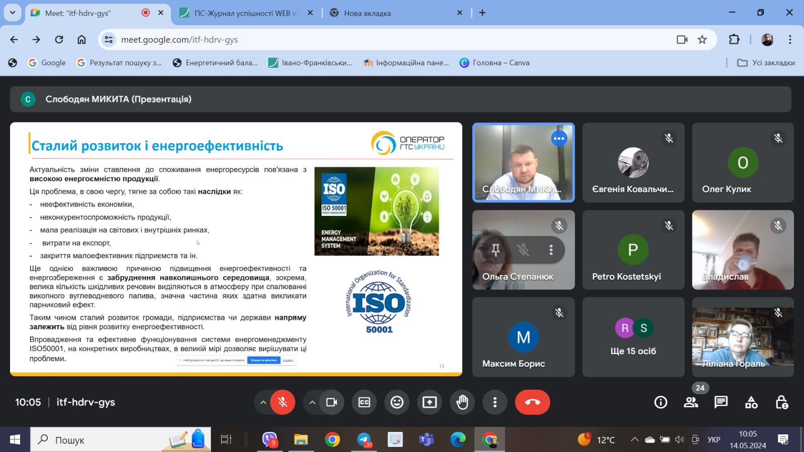Open the emoji reactions panel
Image resolution: width=804 pixels, height=452 pixels.
click(x=397, y=402)
